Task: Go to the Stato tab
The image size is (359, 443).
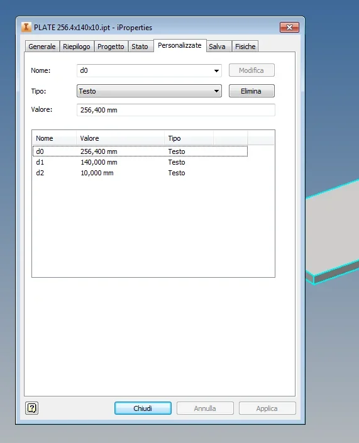Action: tap(140, 46)
